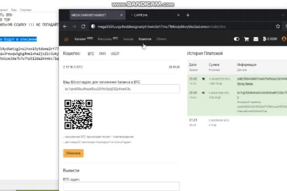
Task: Click the QR code image
Action: (78, 115)
